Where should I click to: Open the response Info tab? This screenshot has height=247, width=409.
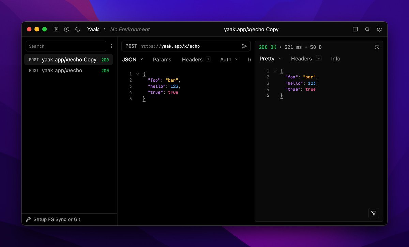[x=336, y=59]
